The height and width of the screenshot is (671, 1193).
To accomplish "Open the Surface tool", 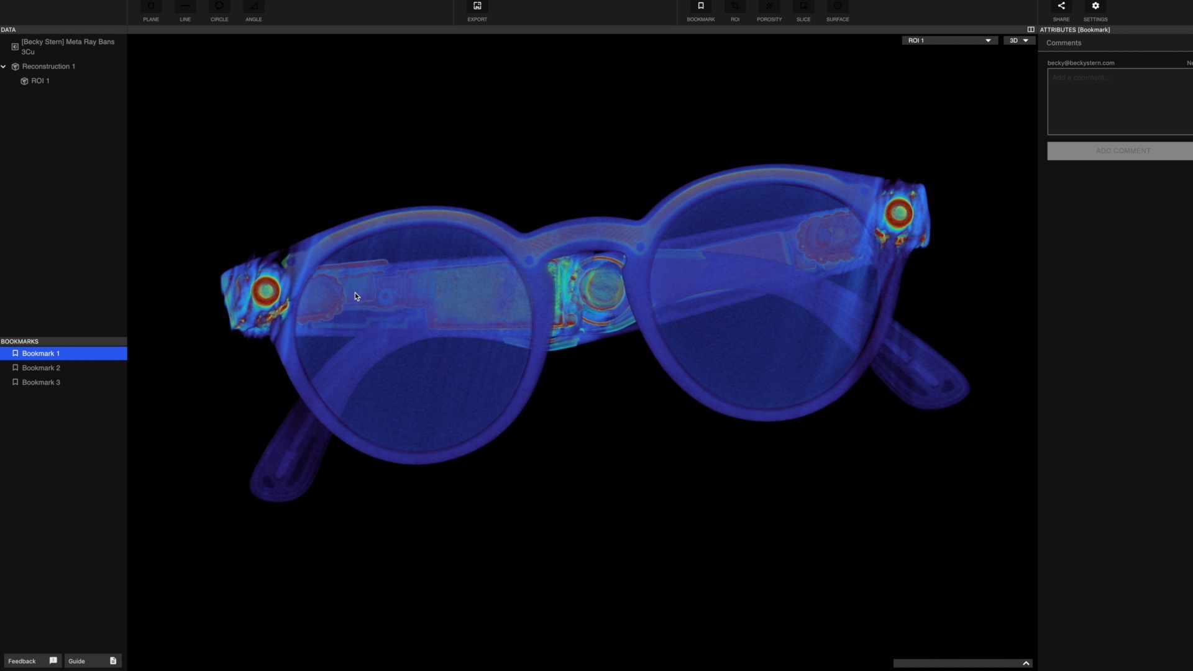I will pos(838,7).
